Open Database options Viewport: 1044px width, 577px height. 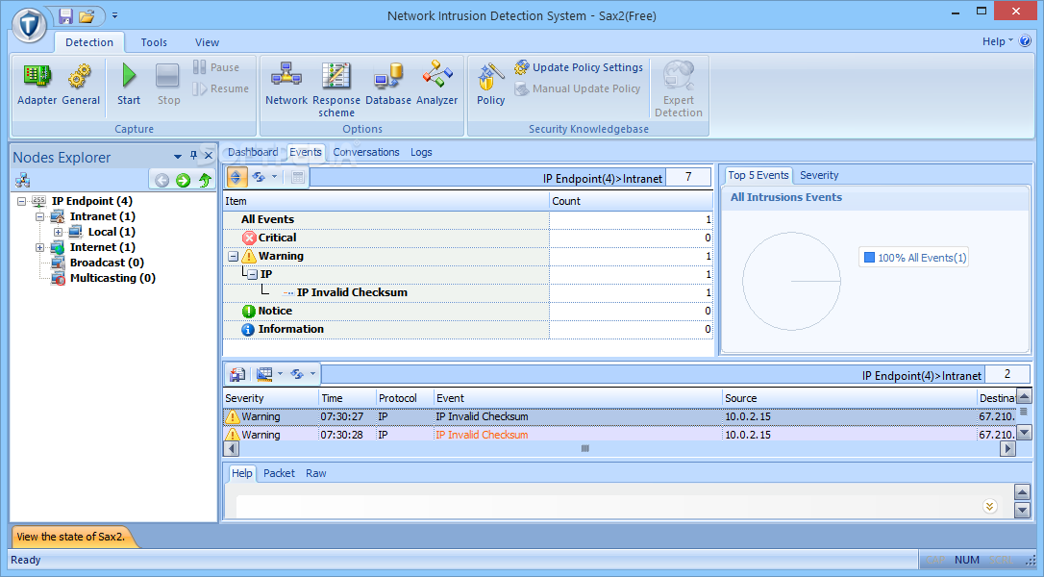pyautogui.click(x=388, y=84)
